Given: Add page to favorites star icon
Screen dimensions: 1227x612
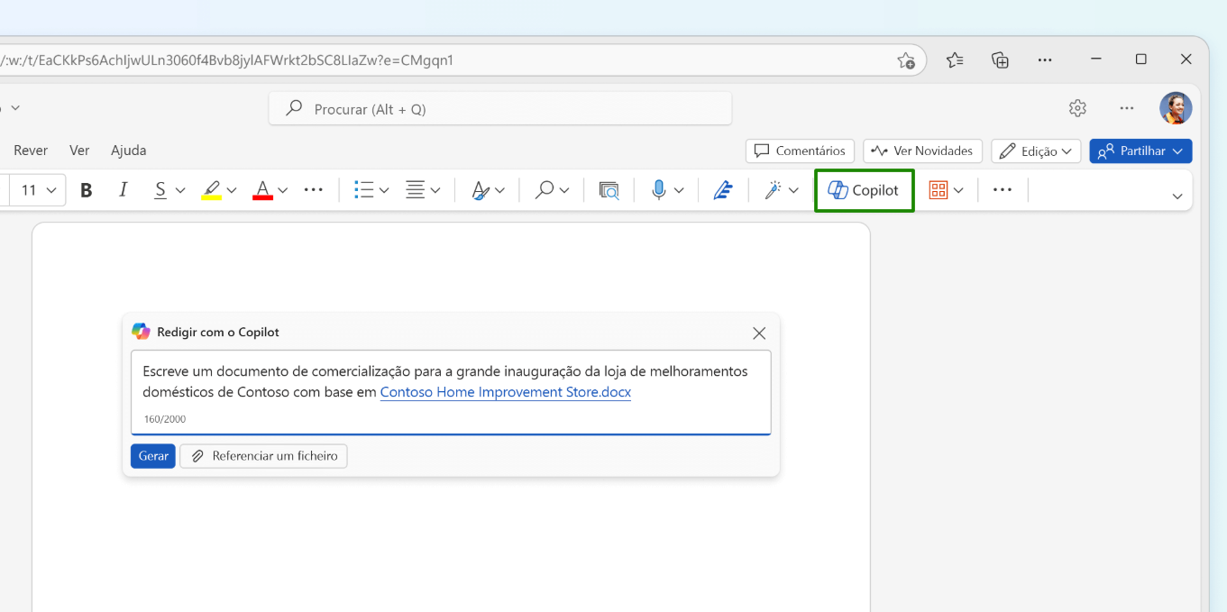Looking at the screenshot, I should click(906, 60).
